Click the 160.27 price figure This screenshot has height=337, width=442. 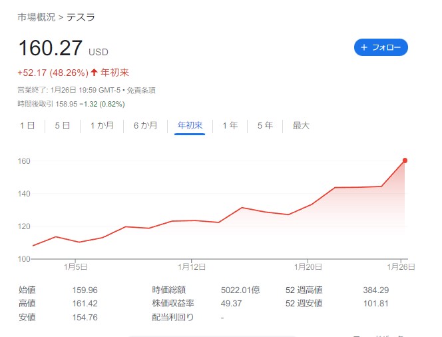(50, 48)
